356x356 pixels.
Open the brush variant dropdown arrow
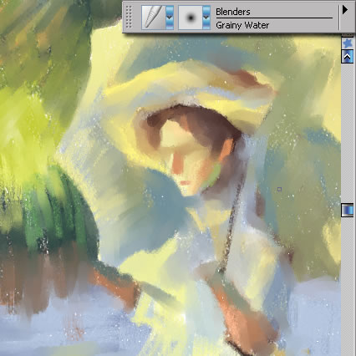point(206,18)
